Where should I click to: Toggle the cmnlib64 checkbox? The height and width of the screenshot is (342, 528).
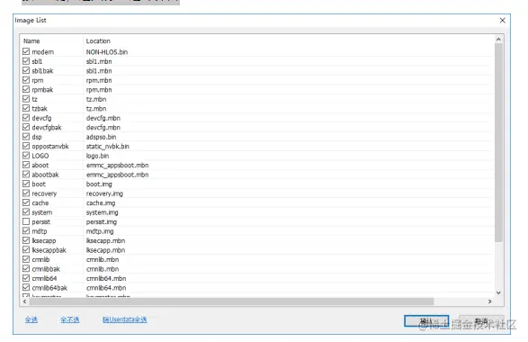point(26,278)
